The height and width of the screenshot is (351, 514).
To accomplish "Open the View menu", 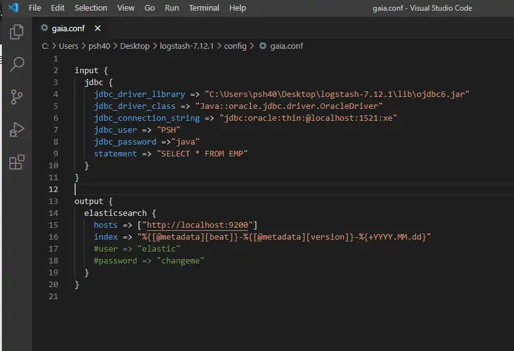I will coord(126,8).
